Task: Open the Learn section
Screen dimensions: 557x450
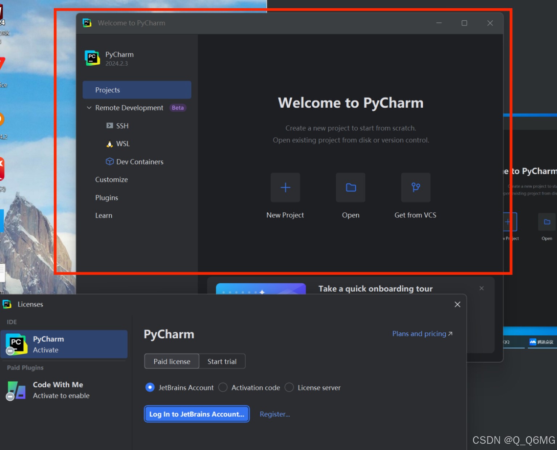Action: pos(104,216)
